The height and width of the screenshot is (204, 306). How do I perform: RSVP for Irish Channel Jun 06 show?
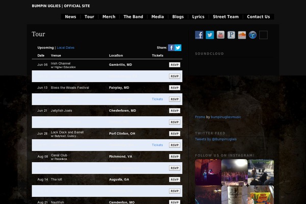click(174, 65)
